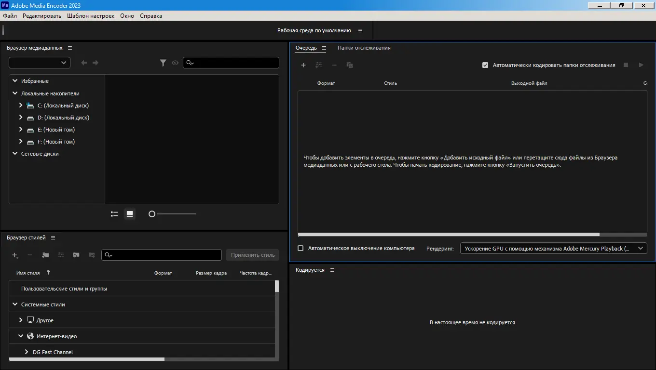Switch to Папки отслеживания tab
Image resolution: width=656 pixels, height=370 pixels.
click(364, 48)
